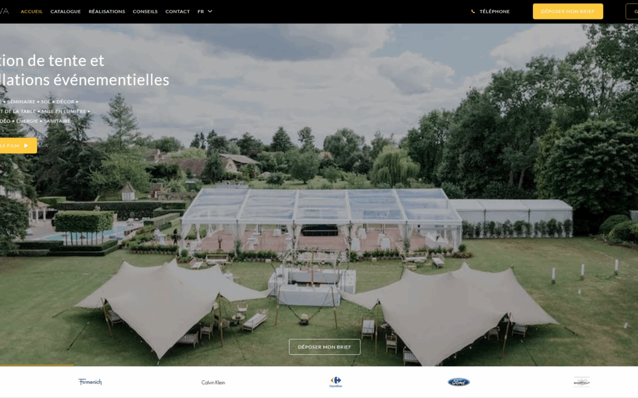Click the partially visible outlined header button
The height and width of the screenshot is (398, 638).
point(632,11)
